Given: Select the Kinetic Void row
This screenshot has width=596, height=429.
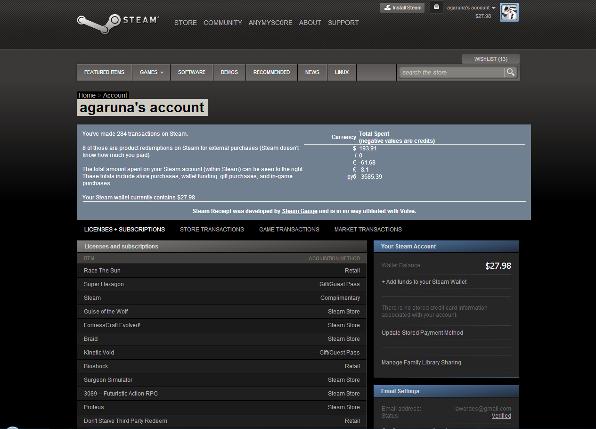Looking at the screenshot, I should 222,353.
